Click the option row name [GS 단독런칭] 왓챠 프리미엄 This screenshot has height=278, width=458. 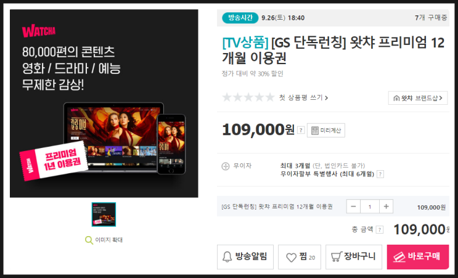277,206
